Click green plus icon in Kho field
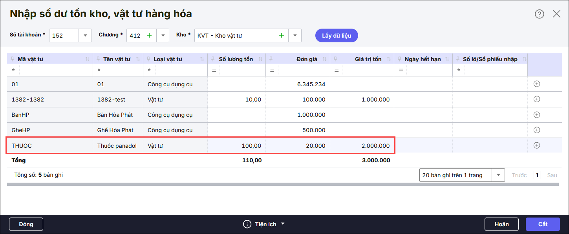Screen dimensions: 569x234 point(281,35)
